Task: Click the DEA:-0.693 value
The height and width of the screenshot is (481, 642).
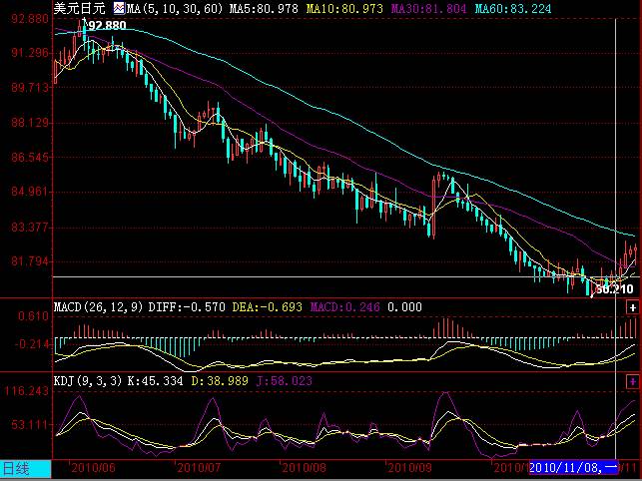Action: point(267,307)
